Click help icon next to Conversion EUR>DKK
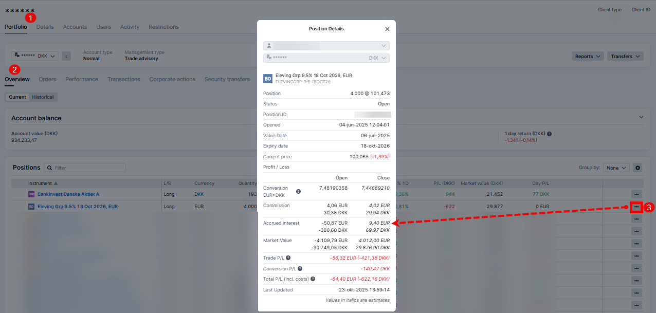656x313 pixels. 298,192
